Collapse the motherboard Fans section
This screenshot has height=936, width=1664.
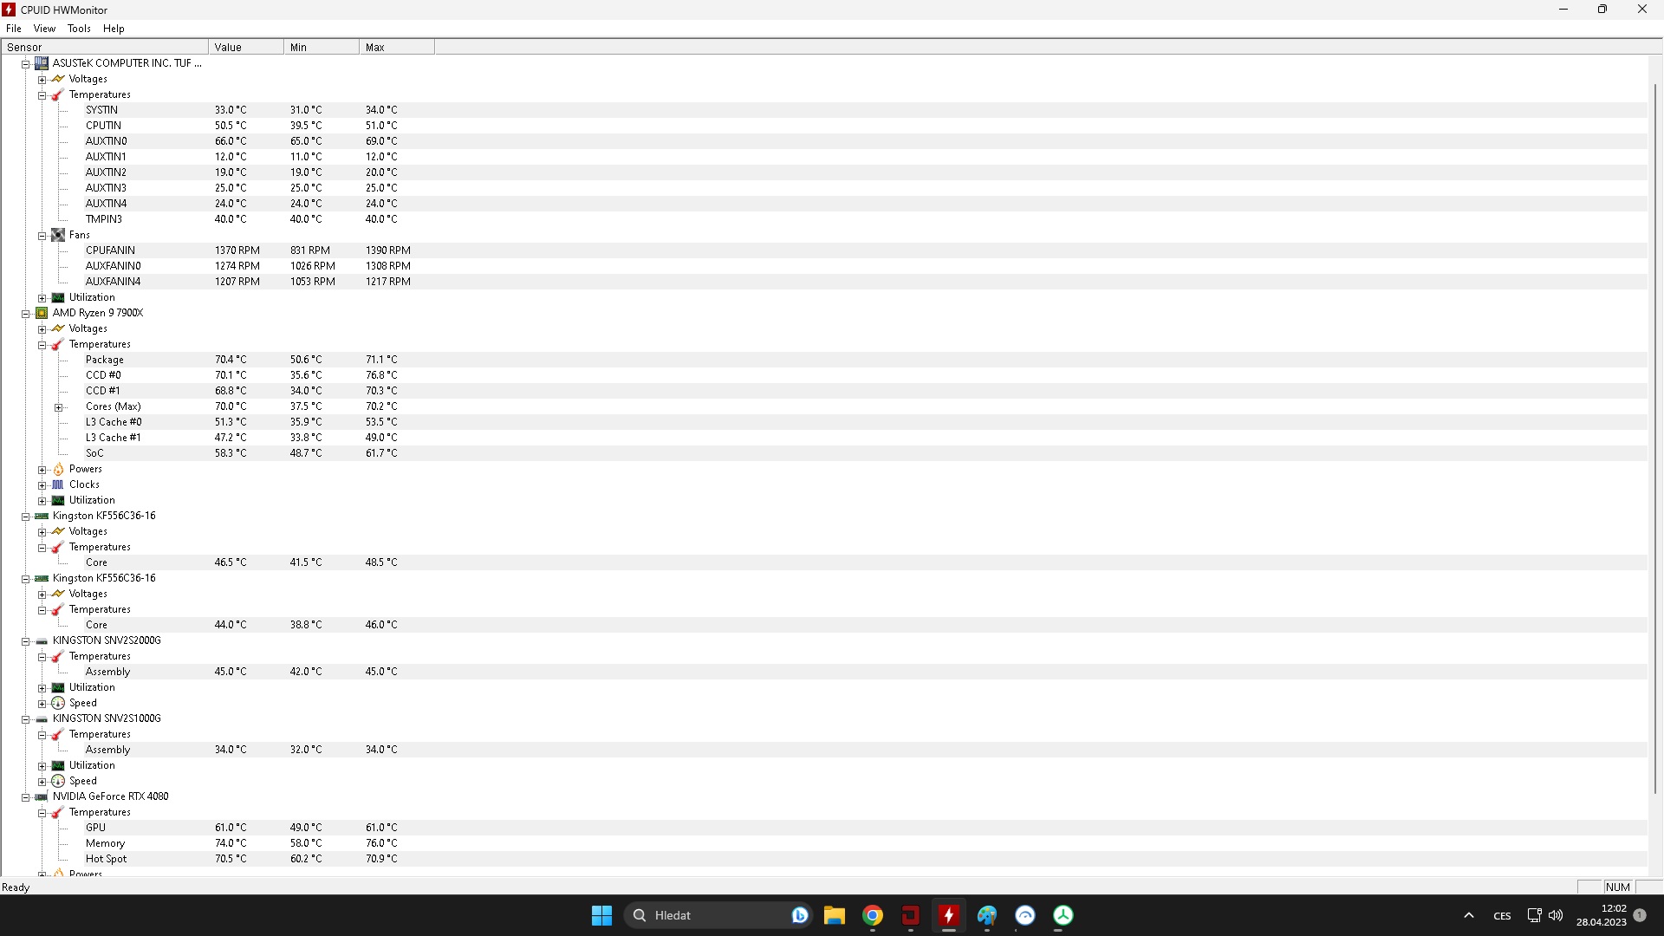[42, 235]
